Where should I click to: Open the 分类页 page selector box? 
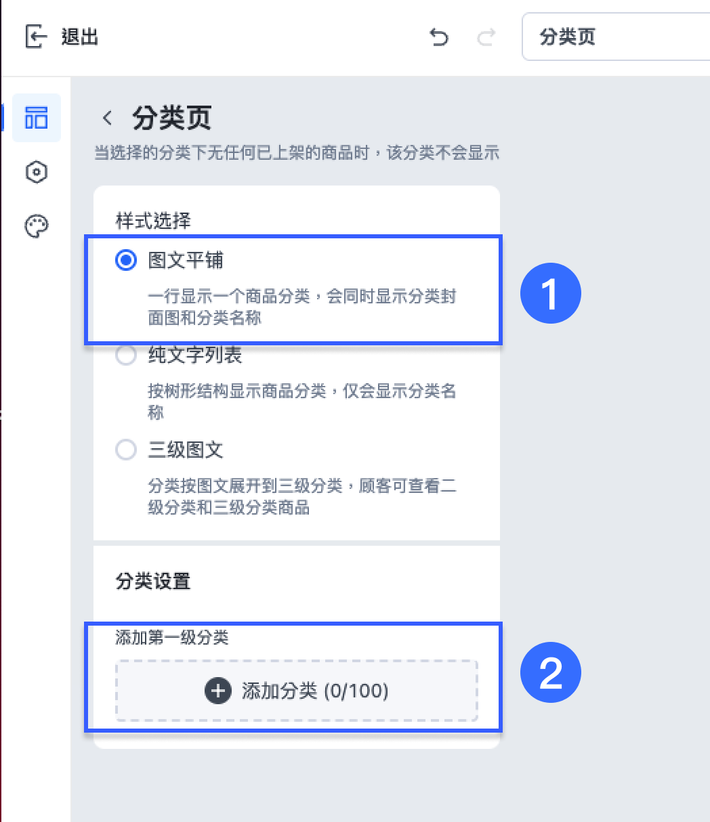coord(616,37)
